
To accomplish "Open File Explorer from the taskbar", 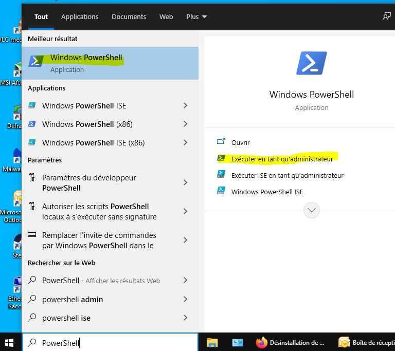I will (x=212, y=343).
